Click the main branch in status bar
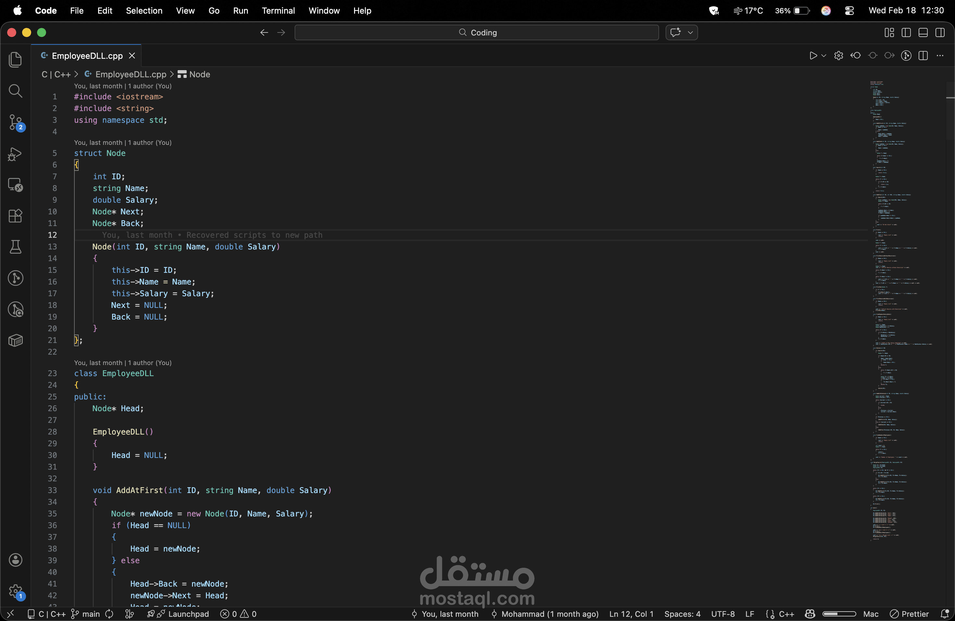The height and width of the screenshot is (621, 955). [86, 614]
